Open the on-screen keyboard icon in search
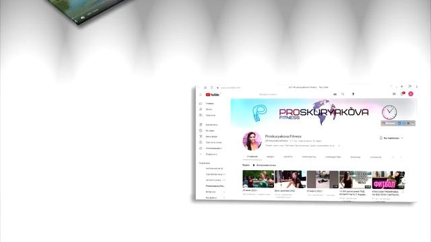The width and height of the screenshot is (431, 242). coord(335,94)
